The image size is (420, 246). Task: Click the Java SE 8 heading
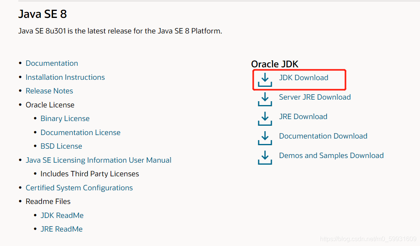42,14
